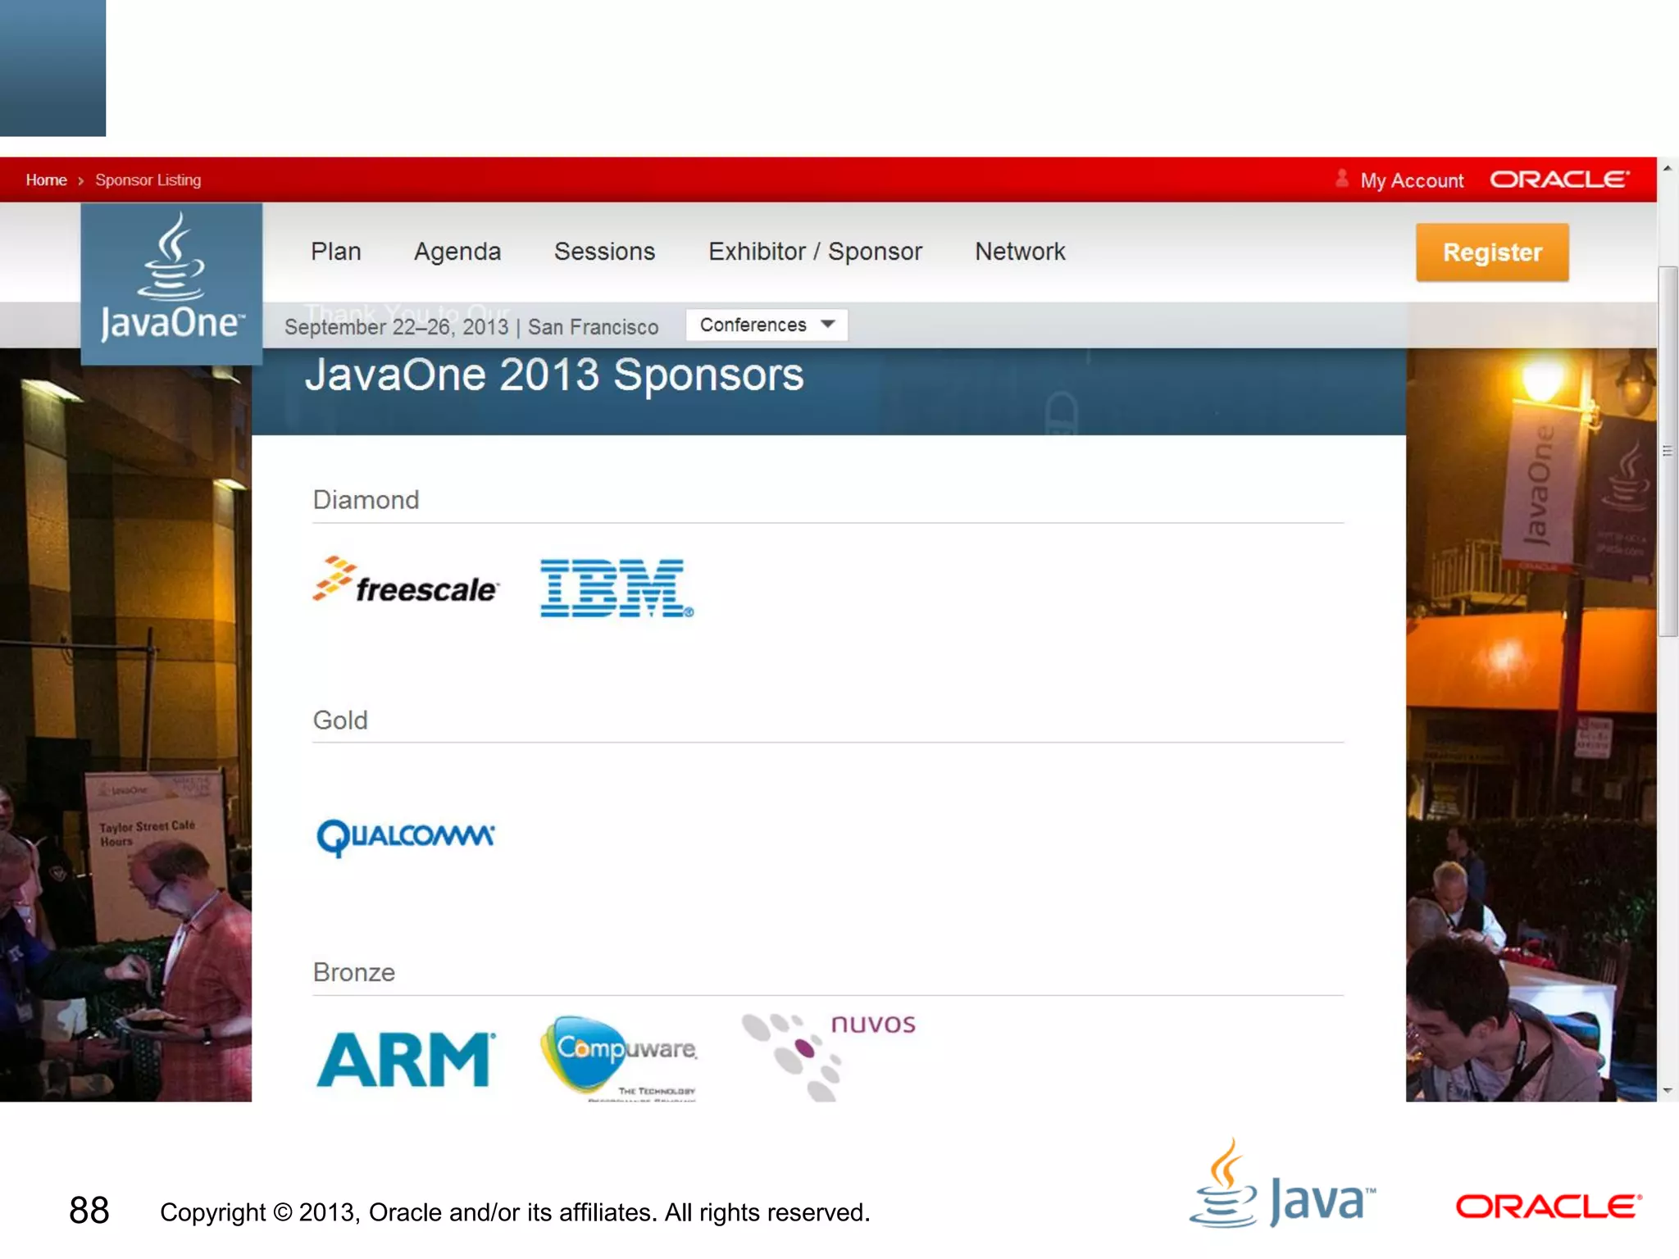Click the September 22–26, 2013 date text
1679x1259 pixels.
click(397, 327)
